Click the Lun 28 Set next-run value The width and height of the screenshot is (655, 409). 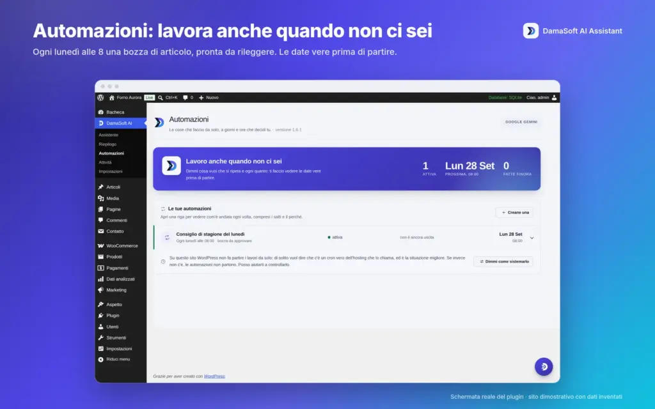point(470,166)
